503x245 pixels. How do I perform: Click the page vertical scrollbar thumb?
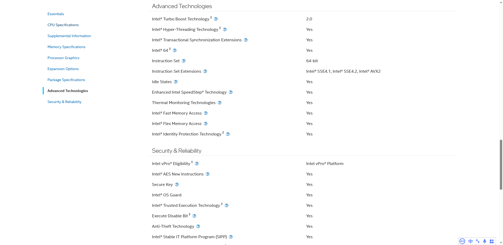[x=501, y=165]
